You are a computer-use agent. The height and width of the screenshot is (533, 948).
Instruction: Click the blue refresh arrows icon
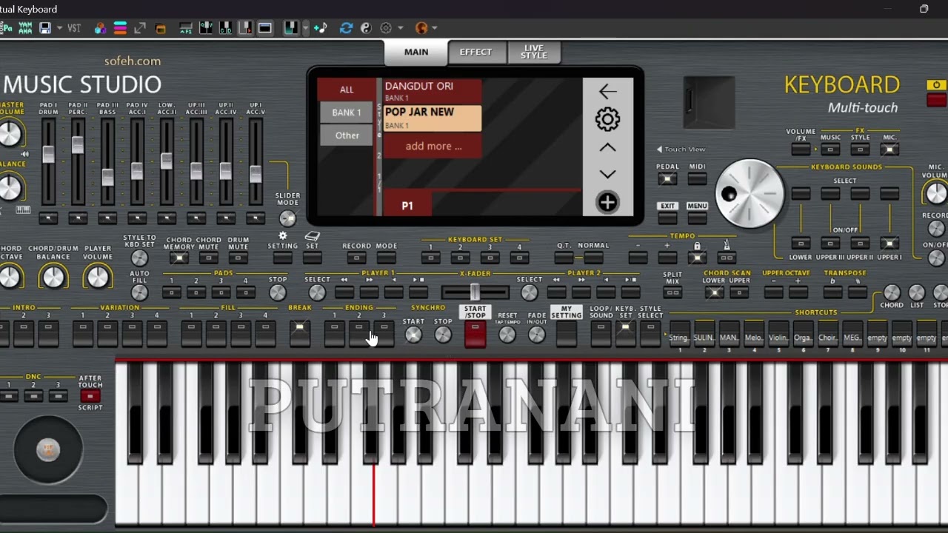(346, 28)
